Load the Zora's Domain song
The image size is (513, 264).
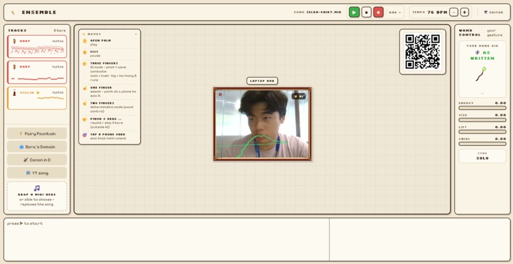(37, 146)
